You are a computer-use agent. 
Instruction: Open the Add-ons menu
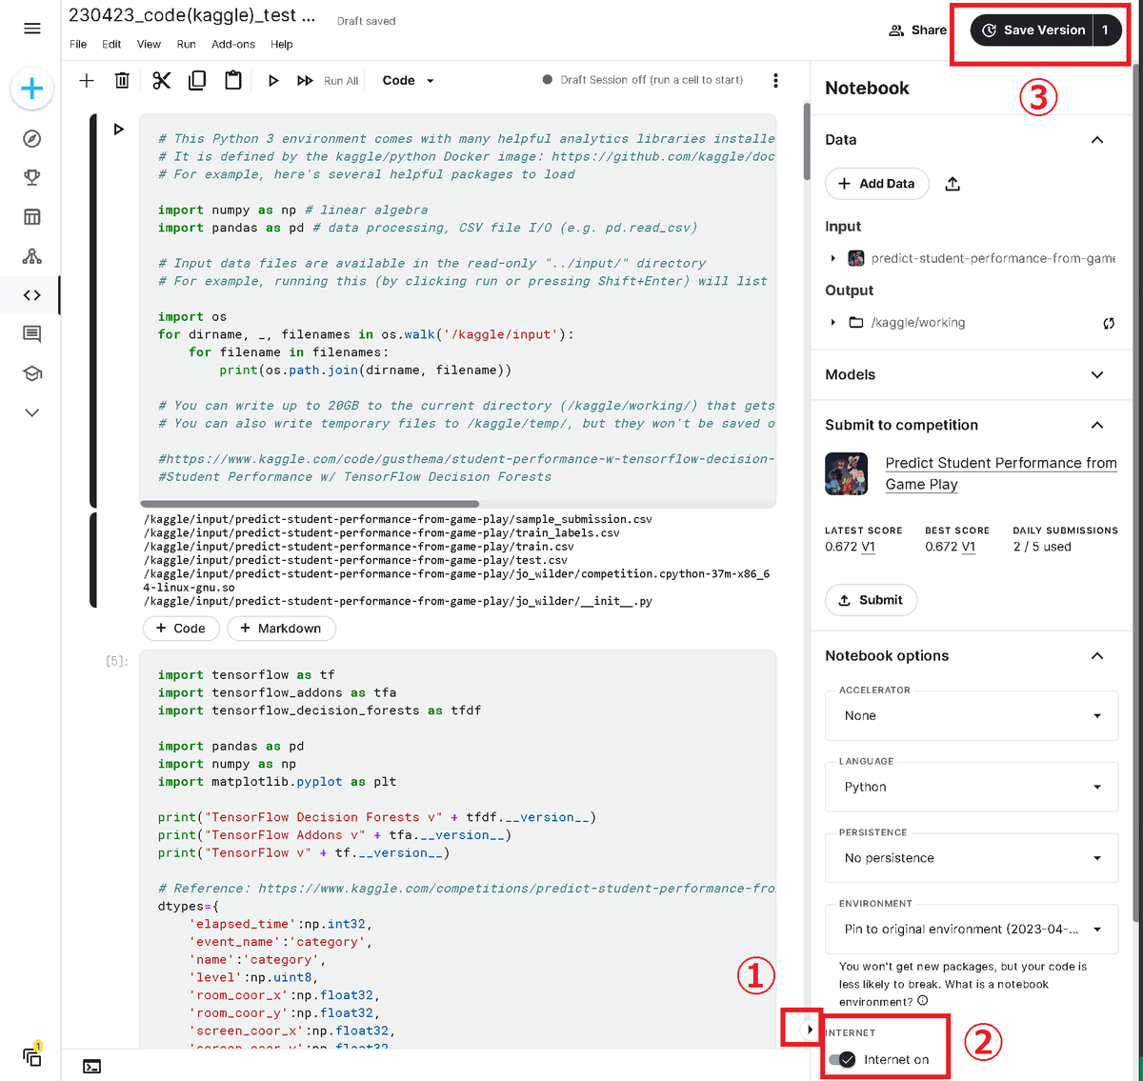pyautogui.click(x=232, y=44)
